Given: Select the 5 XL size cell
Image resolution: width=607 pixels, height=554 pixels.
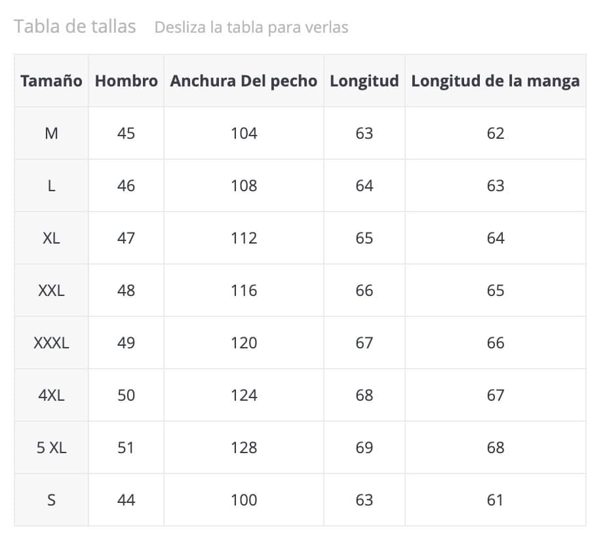Looking at the screenshot, I should pos(51,448).
